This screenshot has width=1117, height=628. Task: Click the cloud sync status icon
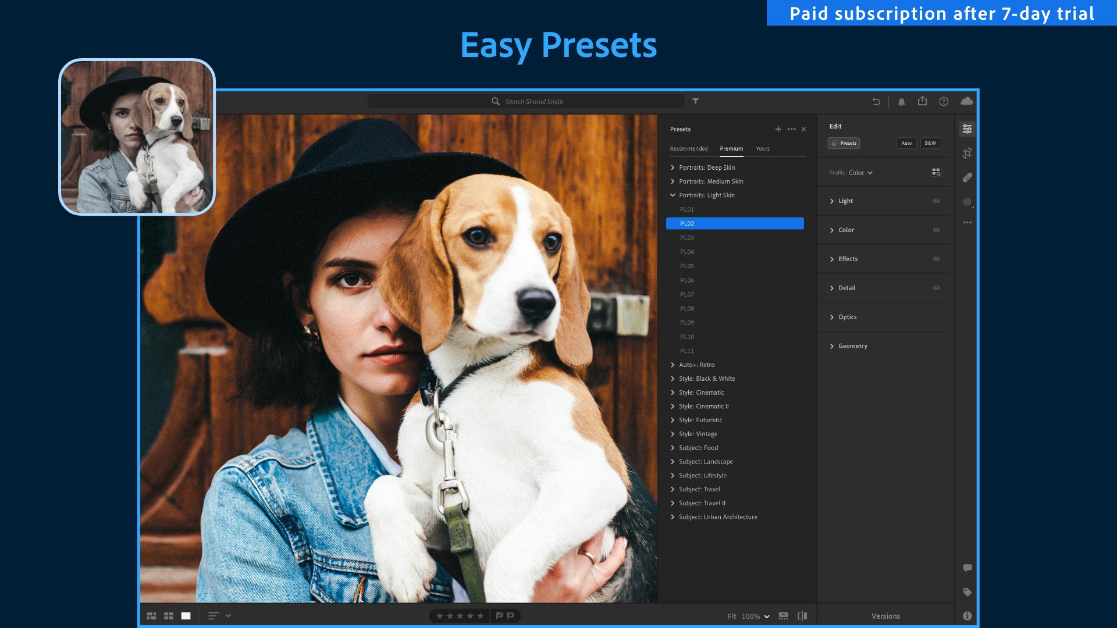[x=966, y=101]
